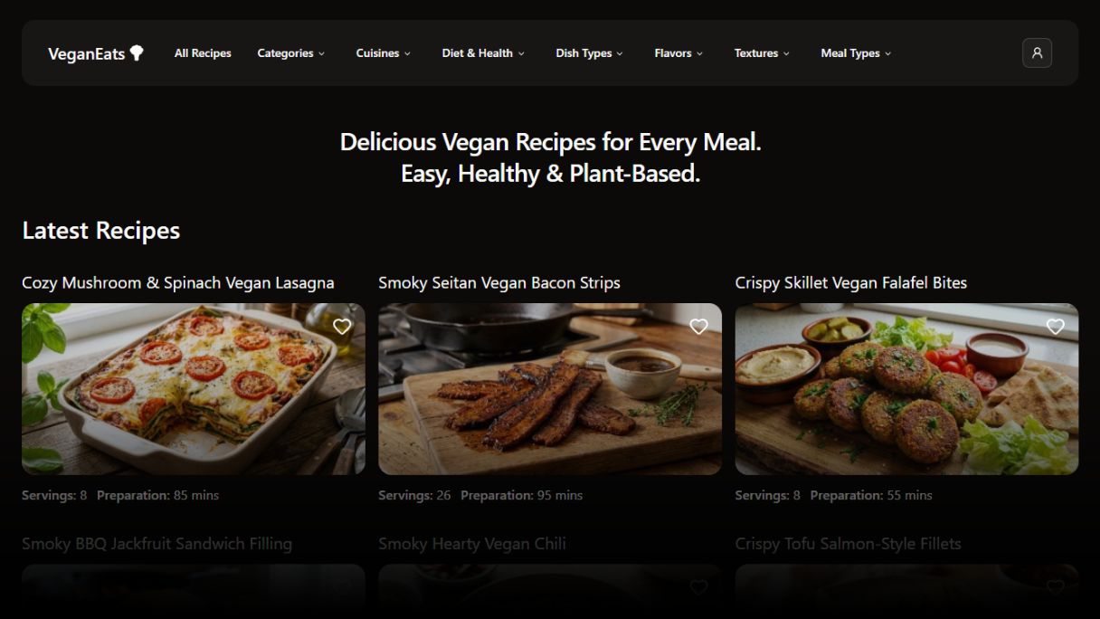Expand the Diet & Health menu
This screenshot has height=619, width=1100.
pos(483,53)
